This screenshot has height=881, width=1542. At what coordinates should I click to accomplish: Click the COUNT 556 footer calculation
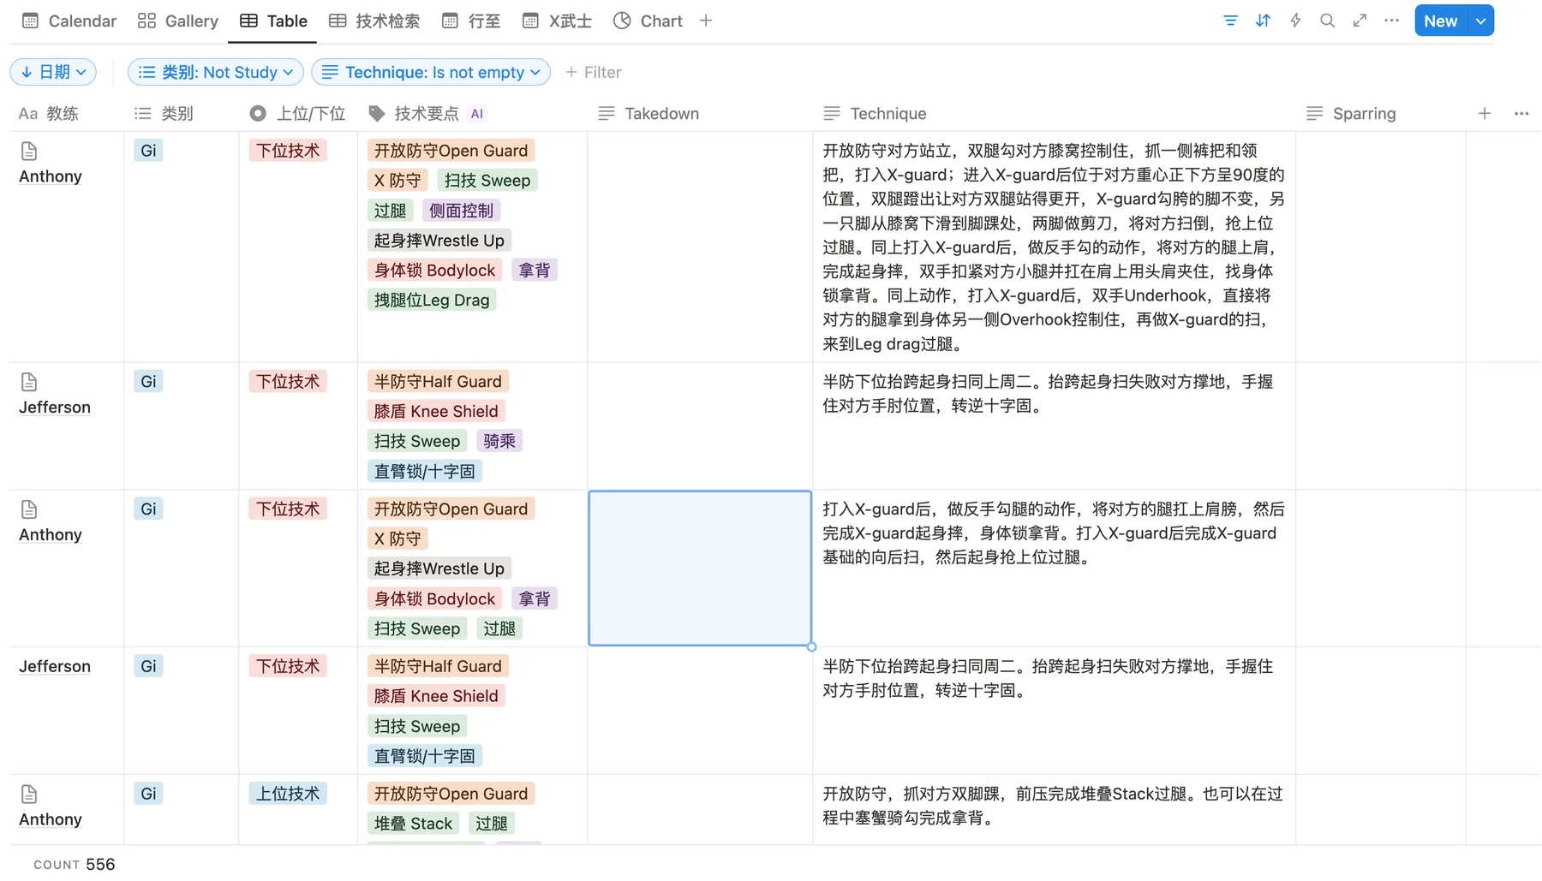coord(75,864)
